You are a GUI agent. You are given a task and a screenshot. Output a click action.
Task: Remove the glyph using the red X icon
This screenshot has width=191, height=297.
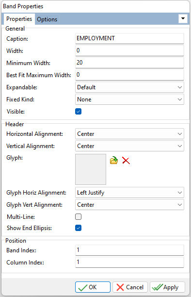tap(126, 161)
